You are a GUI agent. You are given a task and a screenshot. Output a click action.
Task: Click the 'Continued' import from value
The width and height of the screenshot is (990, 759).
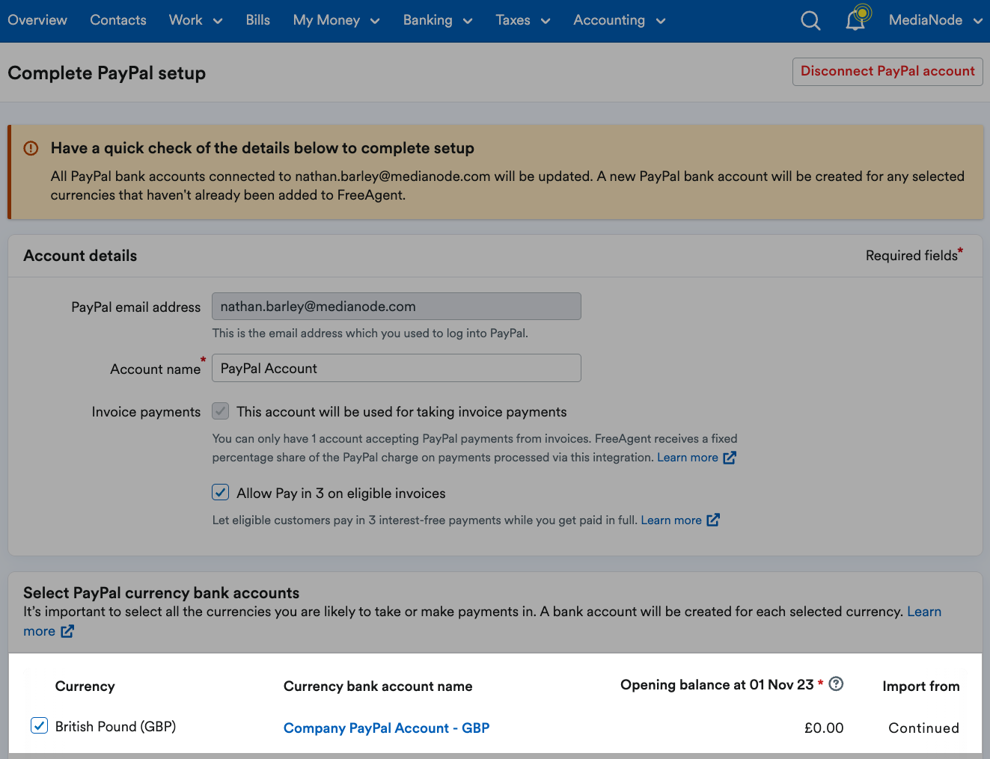[923, 728]
